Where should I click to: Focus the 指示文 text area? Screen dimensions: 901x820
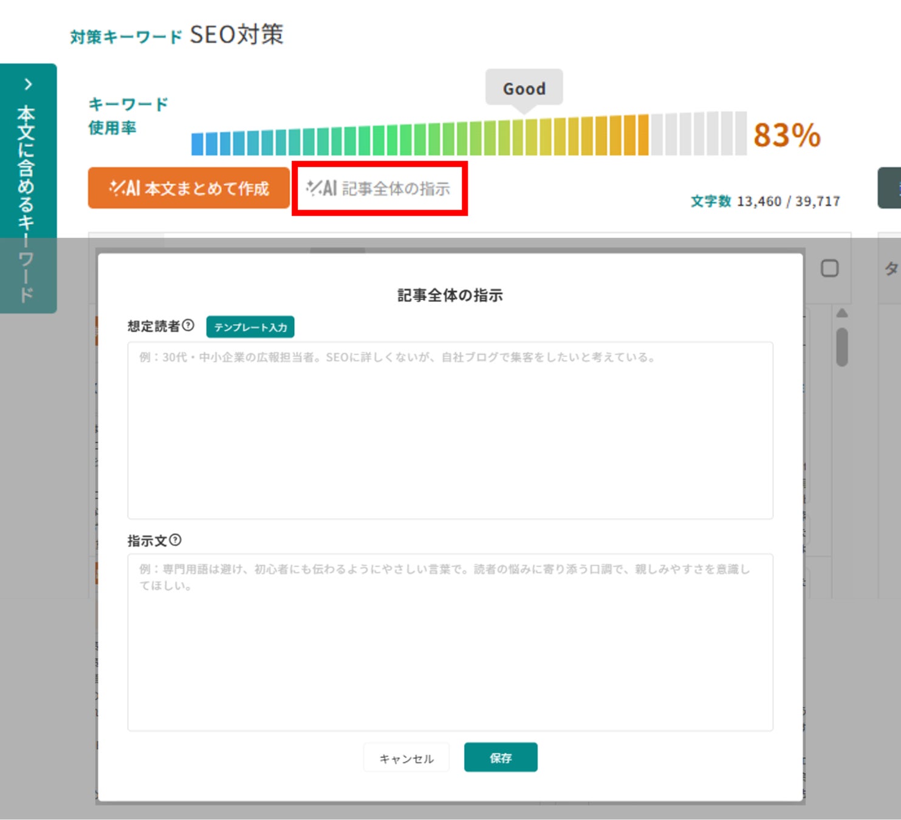pos(450,642)
